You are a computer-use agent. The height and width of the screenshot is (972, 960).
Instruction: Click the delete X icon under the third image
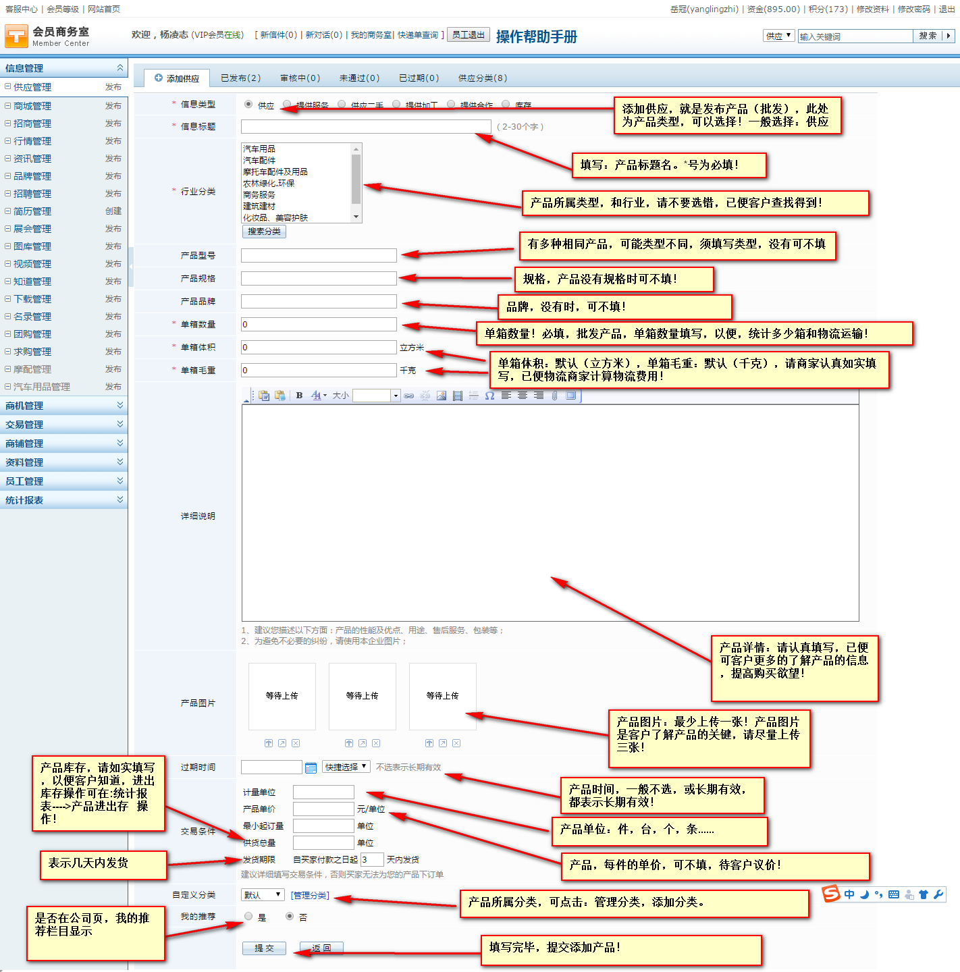click(x=456, y=743)
